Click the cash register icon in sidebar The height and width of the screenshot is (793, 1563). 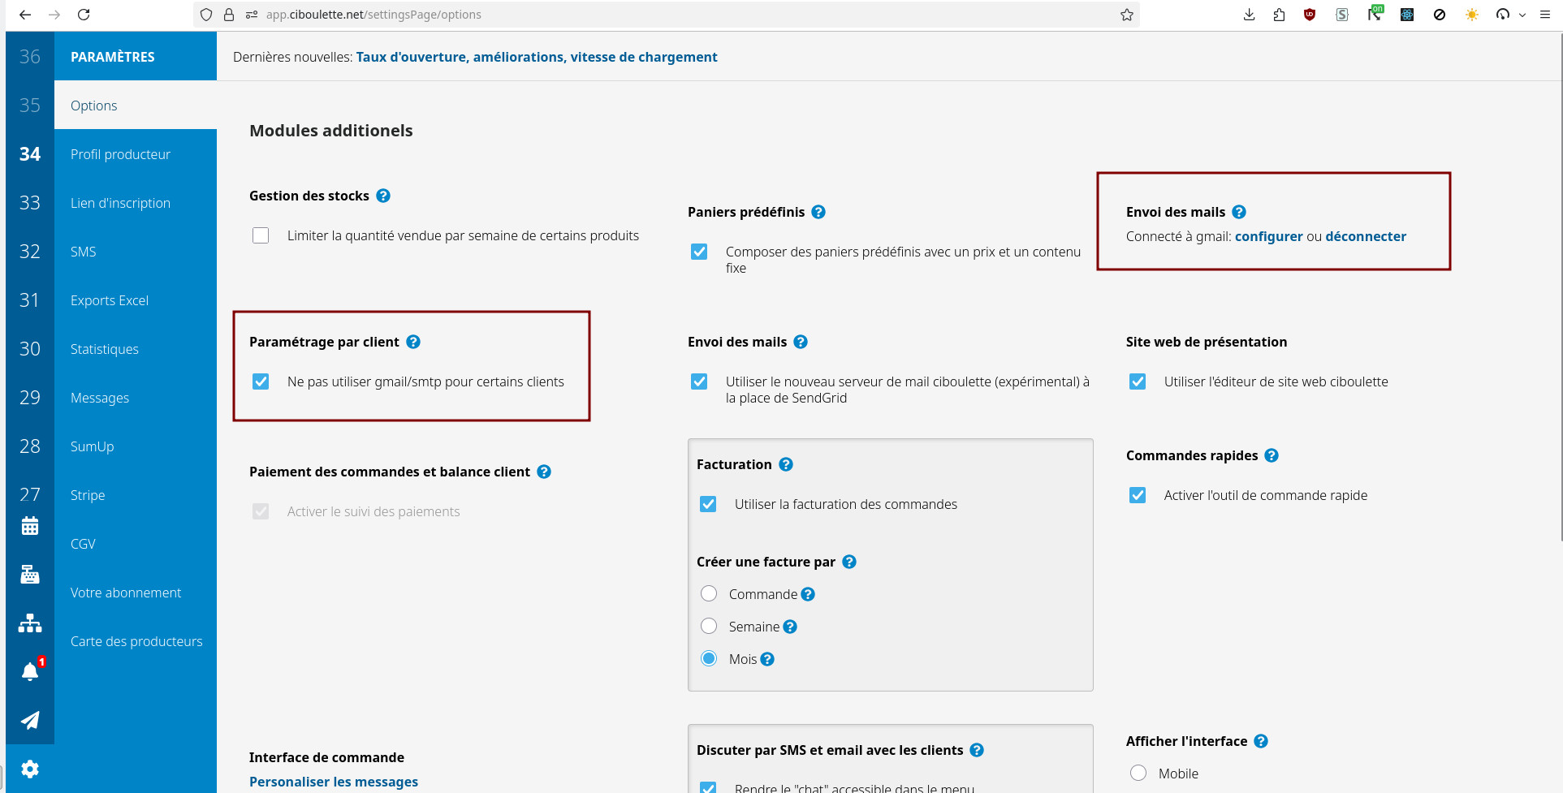pos(30,575)
